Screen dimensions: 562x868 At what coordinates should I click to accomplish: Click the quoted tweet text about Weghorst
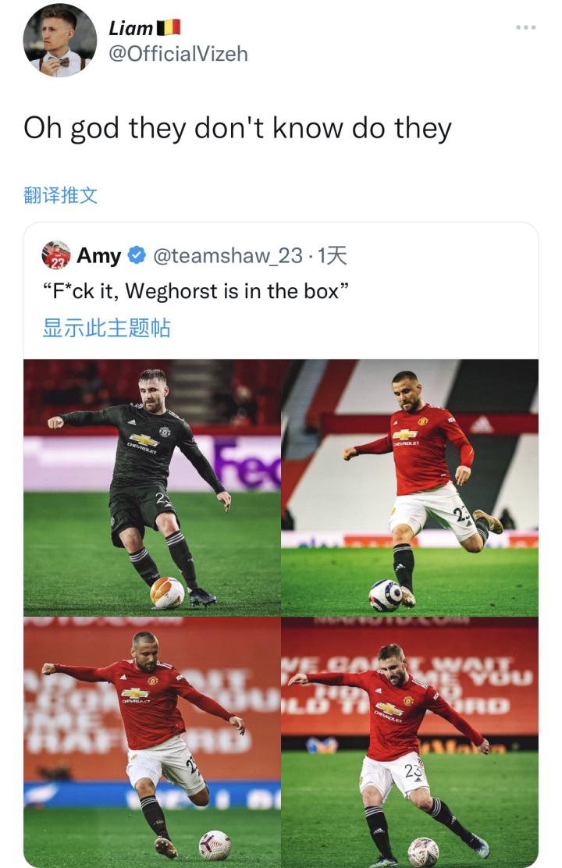[196, 290]
